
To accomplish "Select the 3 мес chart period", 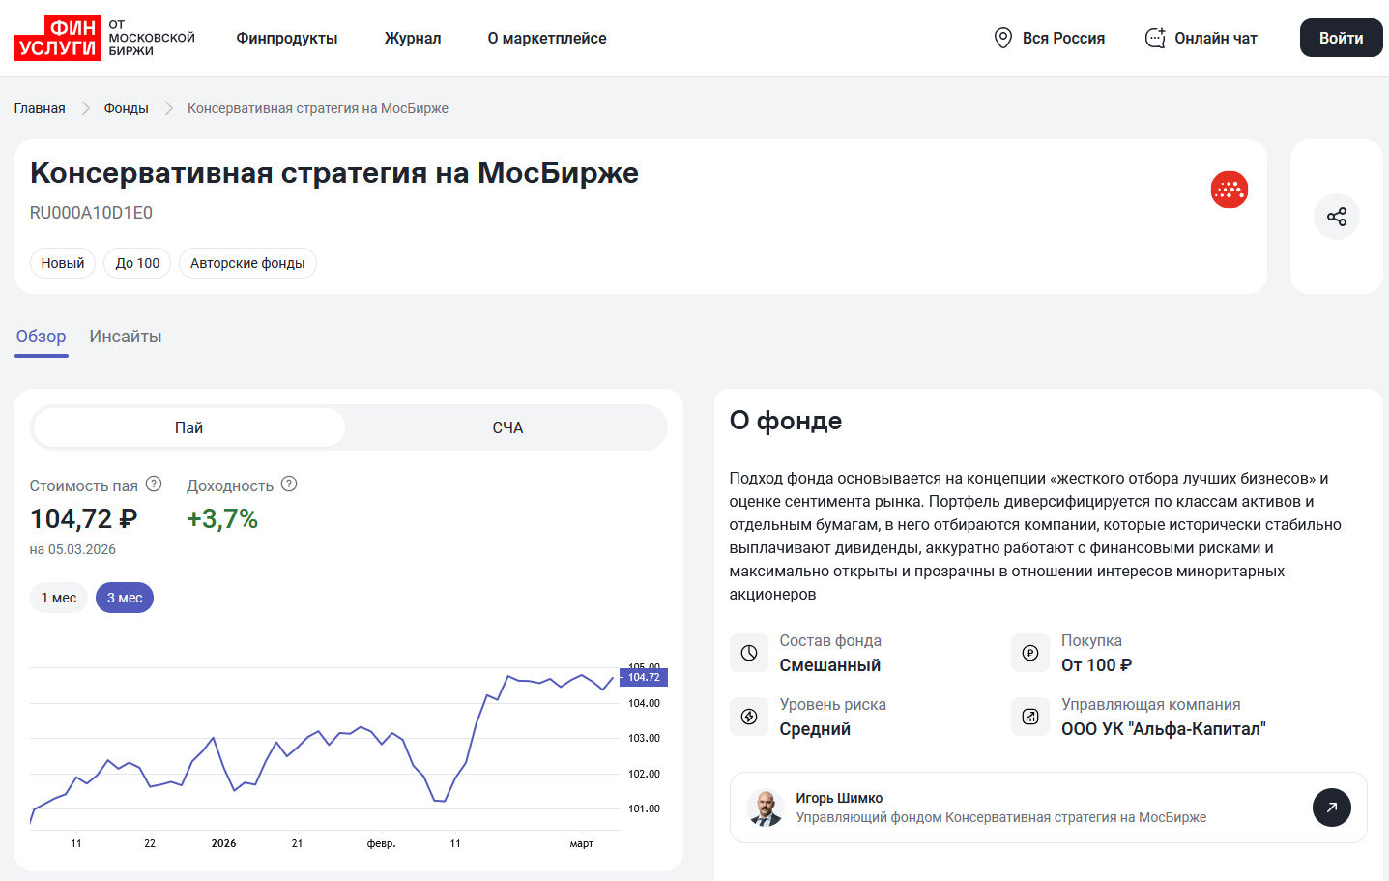I will (x=125, y=598).
